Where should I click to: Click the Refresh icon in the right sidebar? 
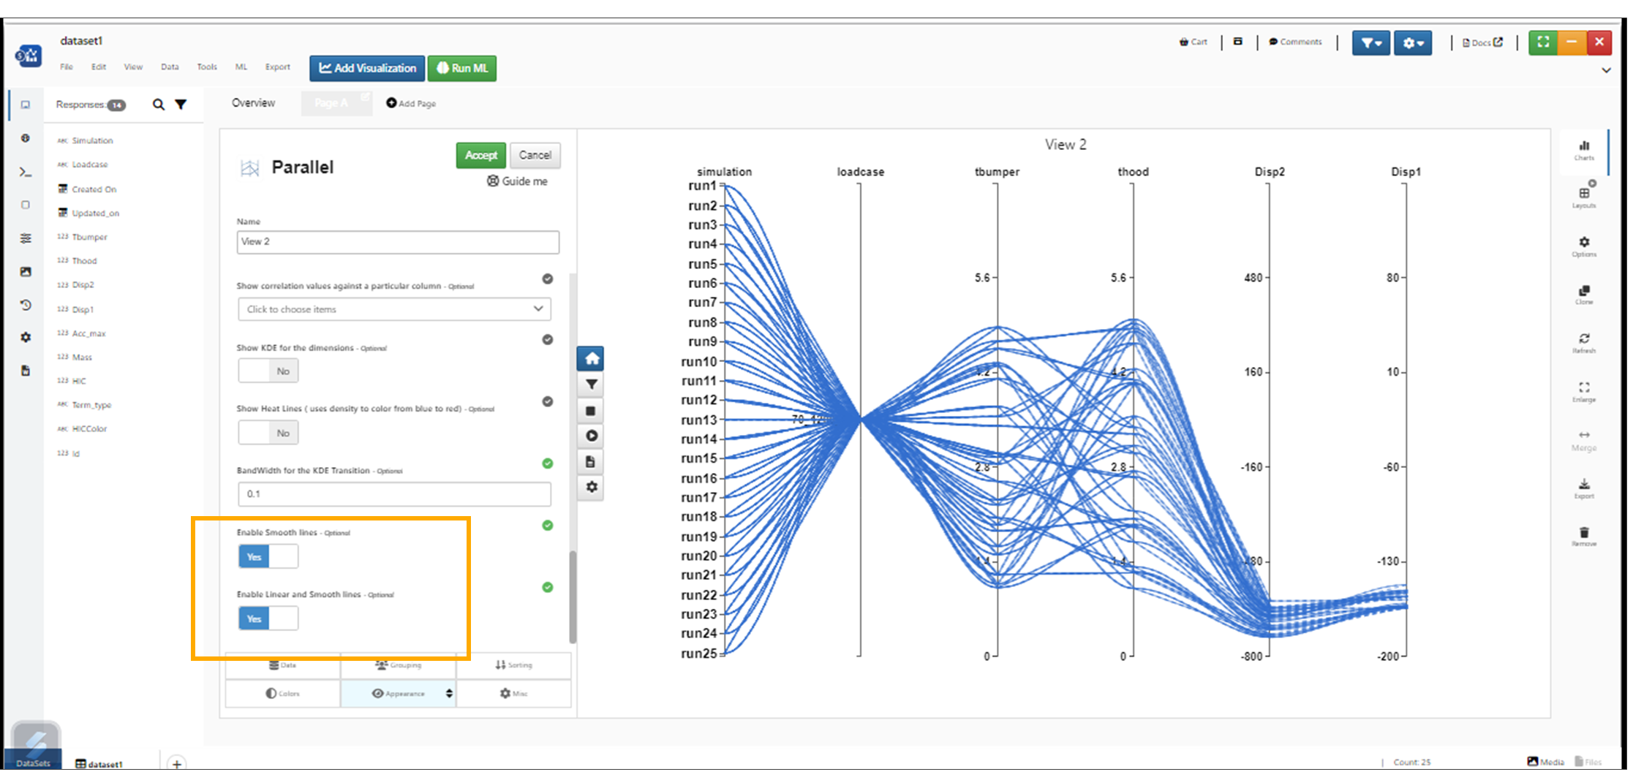(1583, 343)
